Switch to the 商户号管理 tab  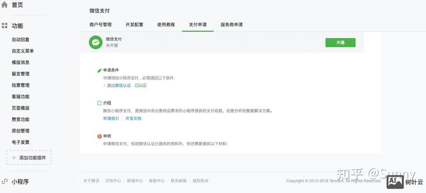[x=101, y=25]
